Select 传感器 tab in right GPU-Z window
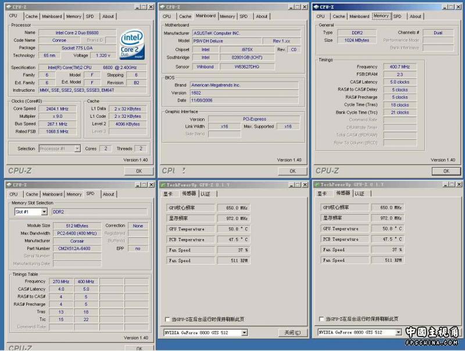 coord(343,193)
